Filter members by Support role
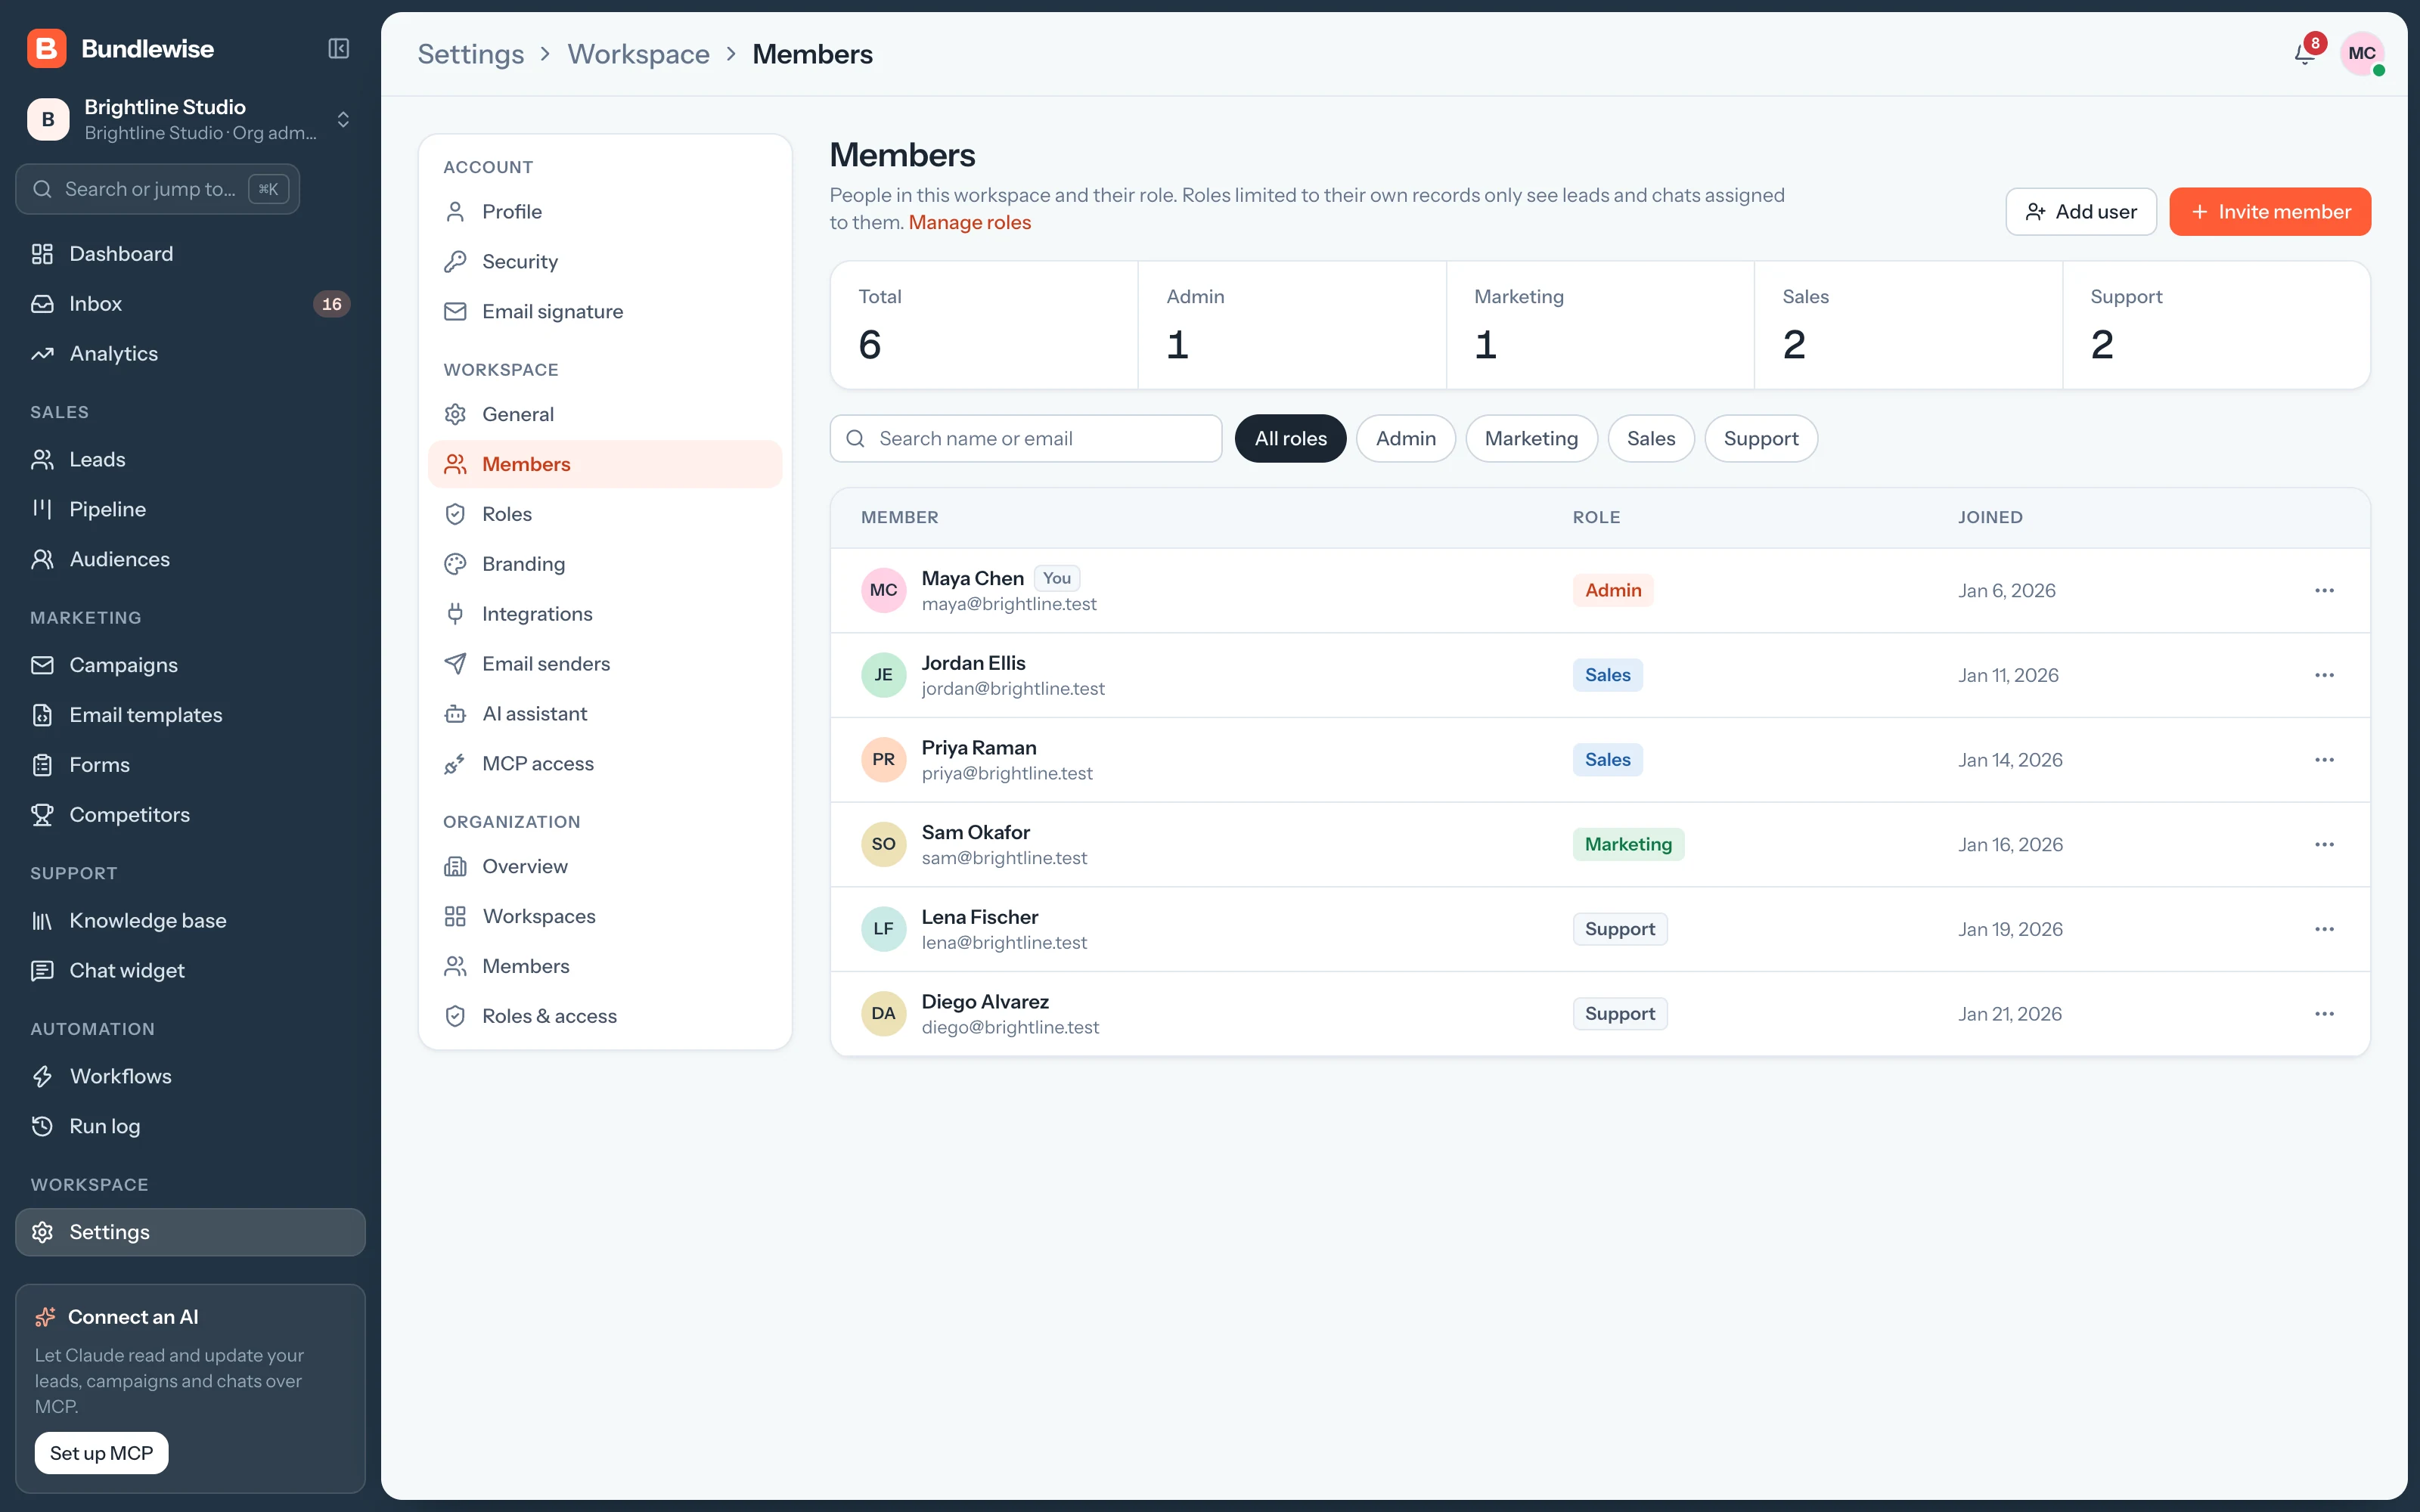 click(x=1760, y=439)
